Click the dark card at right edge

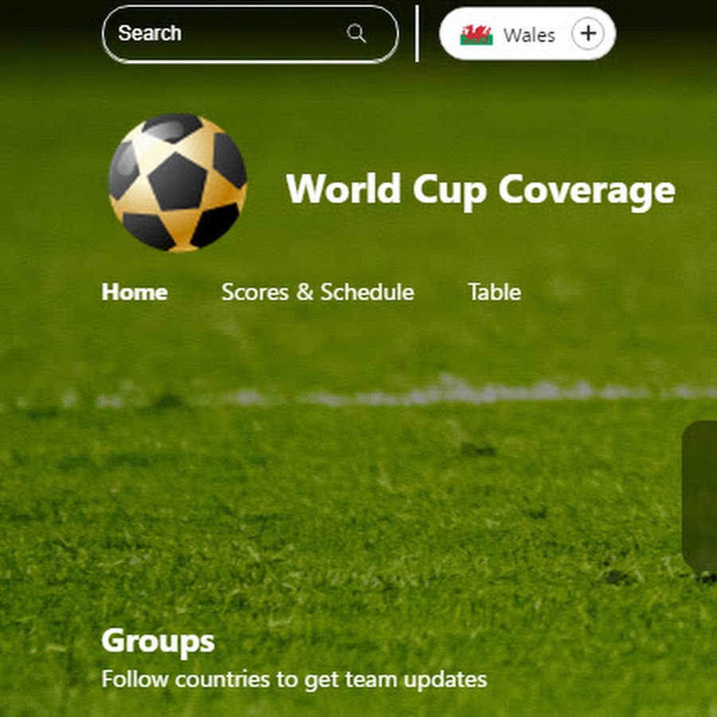click(699, 496)
